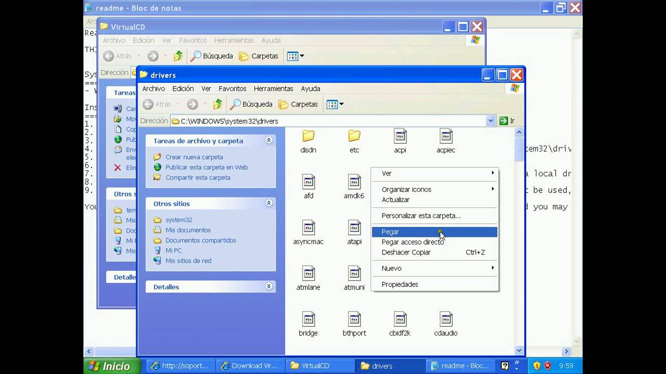Open address bar dropdown in drivers window
The image size is (666, 374).
click(x=491, y=121)
